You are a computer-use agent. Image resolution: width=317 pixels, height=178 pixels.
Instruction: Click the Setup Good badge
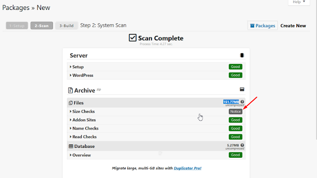[236, 67]
